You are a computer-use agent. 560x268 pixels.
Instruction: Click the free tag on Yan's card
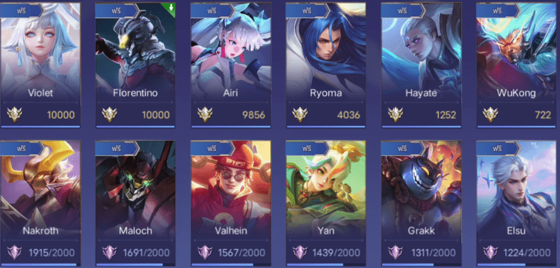[307, 148]
